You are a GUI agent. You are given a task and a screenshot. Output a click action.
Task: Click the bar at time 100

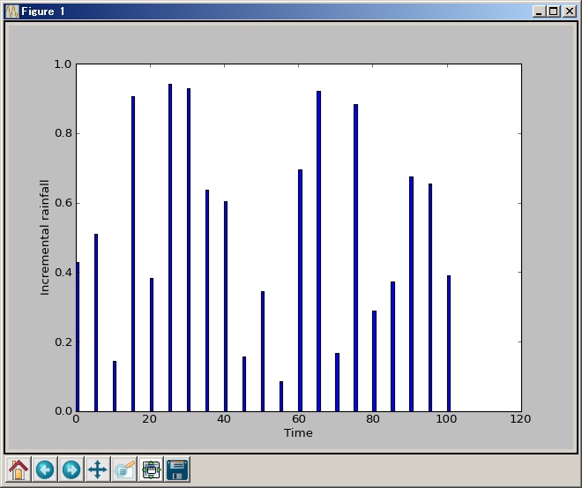[449, 343]
